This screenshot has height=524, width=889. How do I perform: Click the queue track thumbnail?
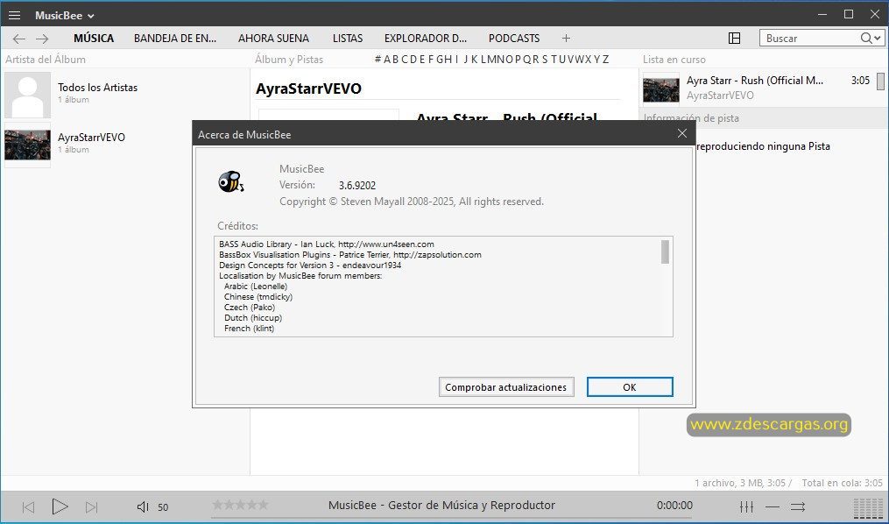[x=661, y=89]
